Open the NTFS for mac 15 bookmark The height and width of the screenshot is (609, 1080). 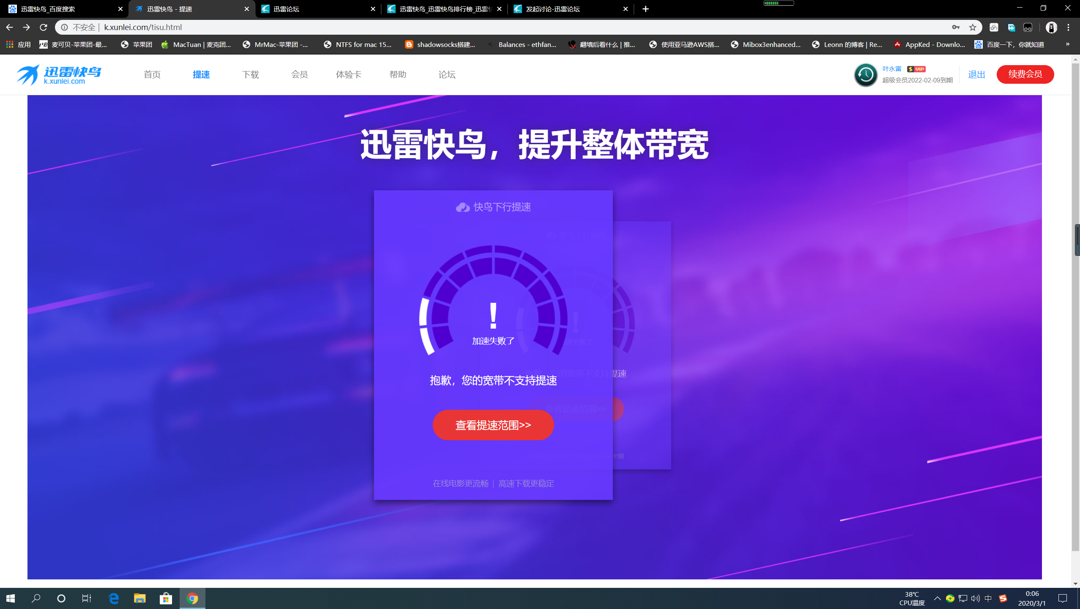[358, 44]
